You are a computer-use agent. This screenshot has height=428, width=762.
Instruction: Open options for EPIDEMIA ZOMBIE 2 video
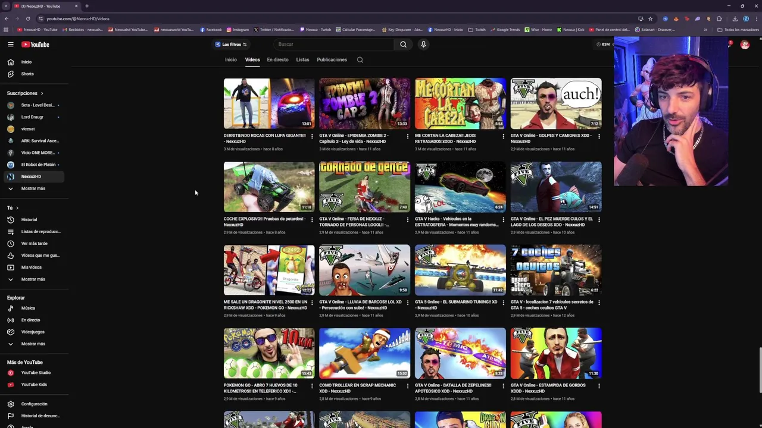click(408, 136)
